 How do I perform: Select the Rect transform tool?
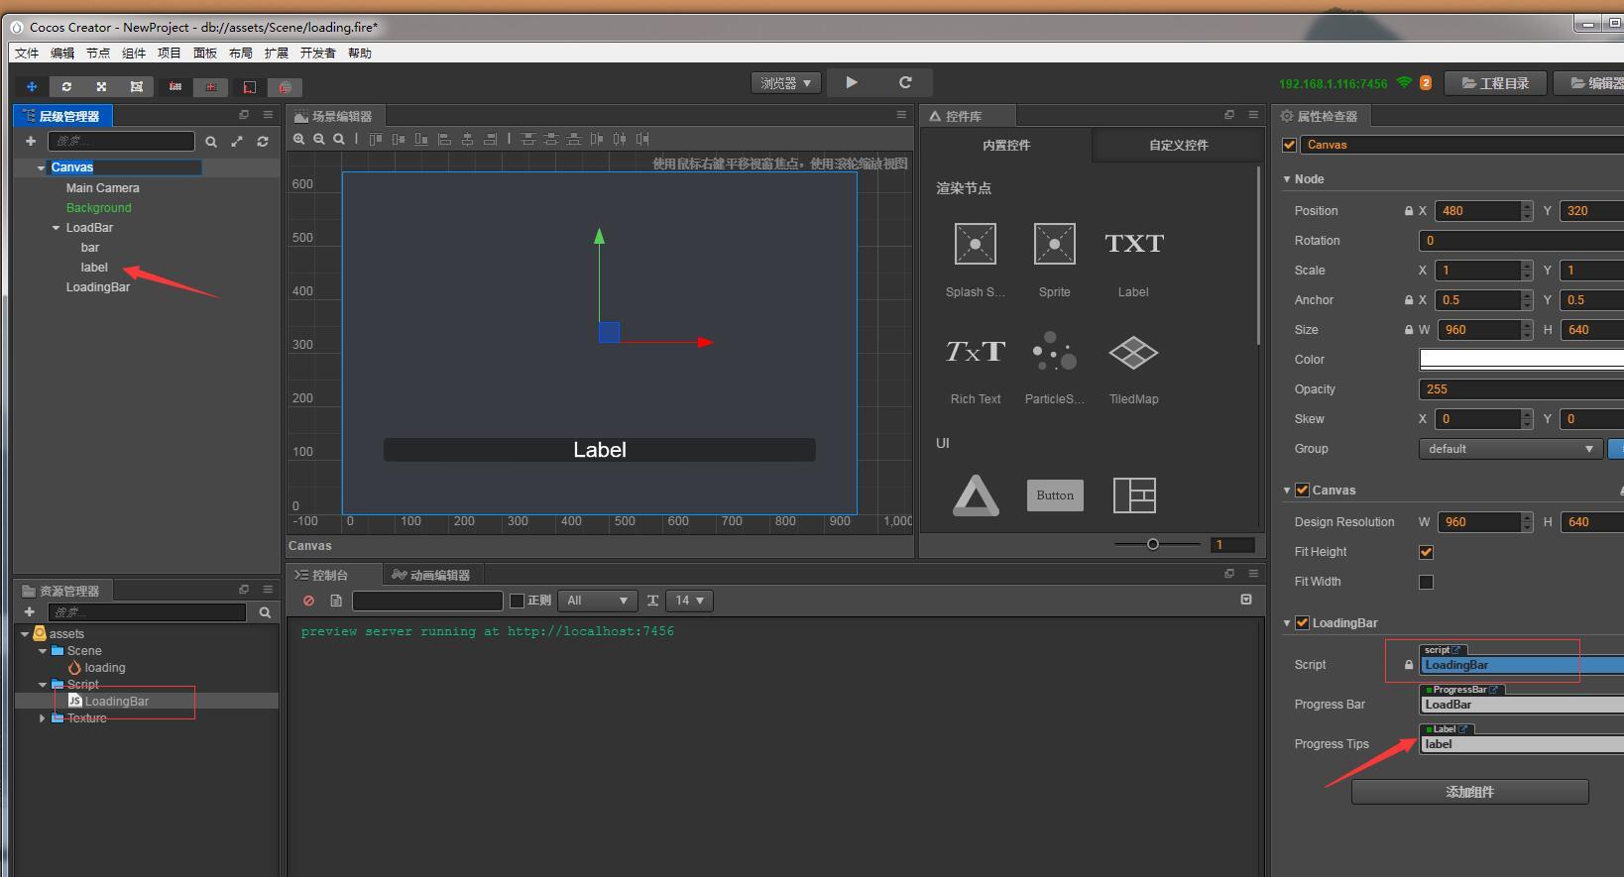[x=137, y=86]
